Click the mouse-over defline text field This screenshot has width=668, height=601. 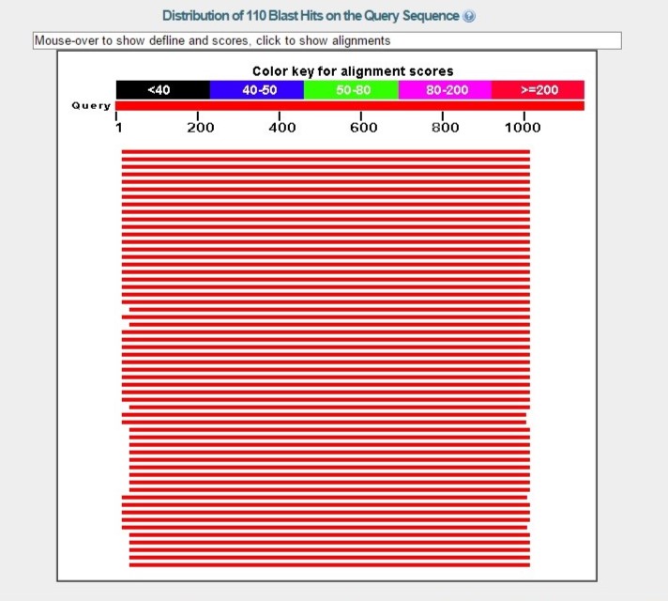(x=326, y=41)
